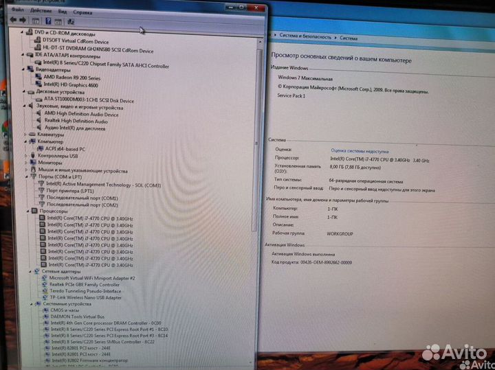Open the Вид menu
Viewport: 495px width, 370px height.
coord(63,12)
